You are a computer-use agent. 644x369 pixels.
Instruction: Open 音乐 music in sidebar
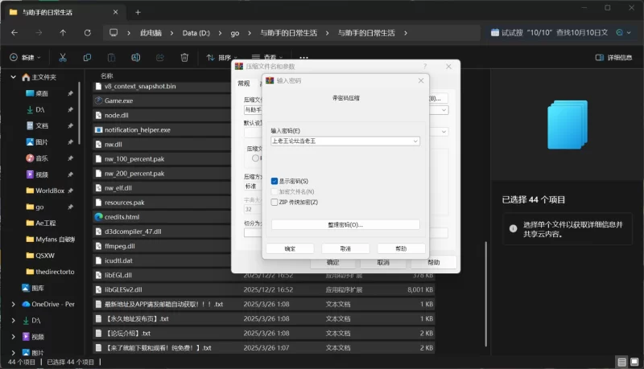[37, 158]
